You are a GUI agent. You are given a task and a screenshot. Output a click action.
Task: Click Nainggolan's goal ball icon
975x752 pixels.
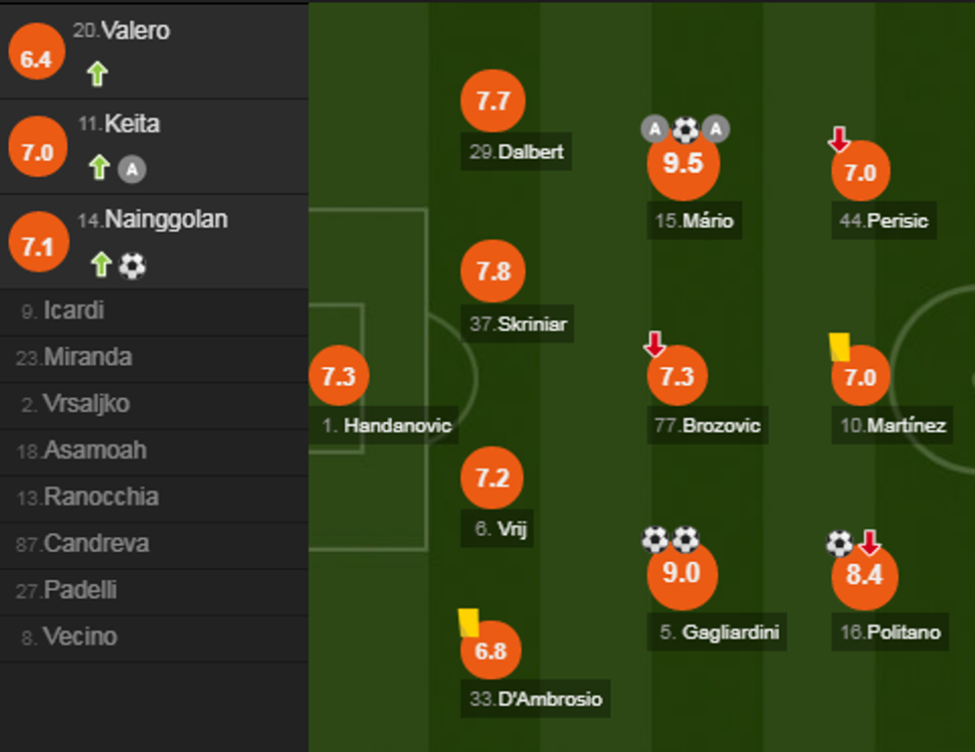132,265
